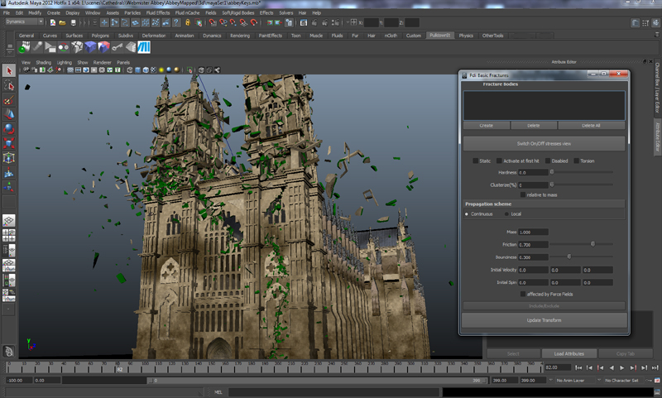Open the shatter cracked-object shelf icon
The width and height of the screenshot is (662, 398).
pyautogui.click(x=77, y=47)
